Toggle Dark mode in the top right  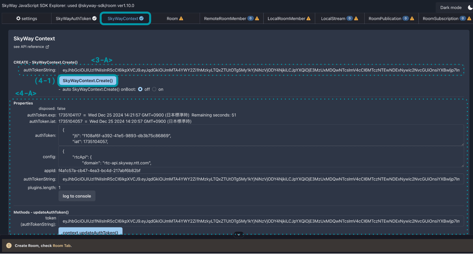pos(453,7)
